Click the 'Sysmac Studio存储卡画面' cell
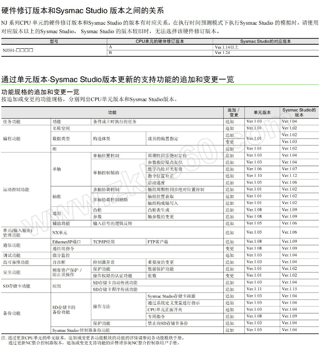This screenshot has height=349, width=319. pos(171,296)
